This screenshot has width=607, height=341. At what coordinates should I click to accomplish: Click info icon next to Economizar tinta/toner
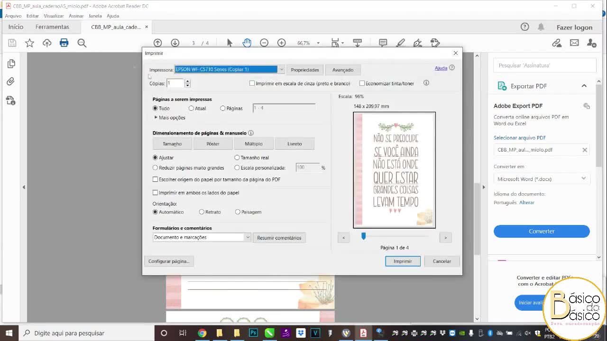pyautogui.click(x=426, y=83)
